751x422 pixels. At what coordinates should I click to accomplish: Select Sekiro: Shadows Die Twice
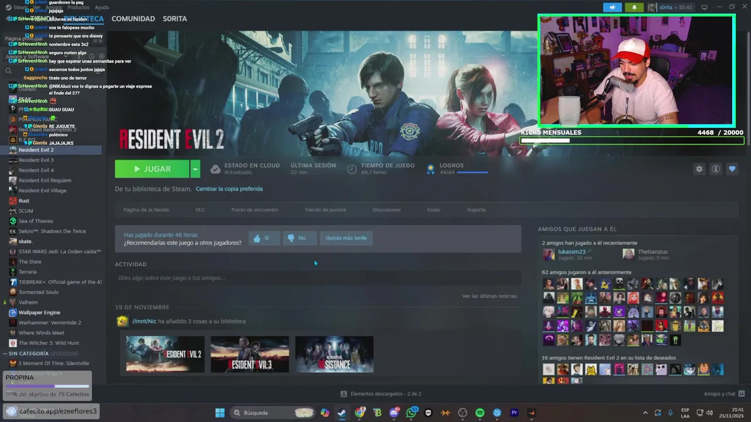[51, 231]
